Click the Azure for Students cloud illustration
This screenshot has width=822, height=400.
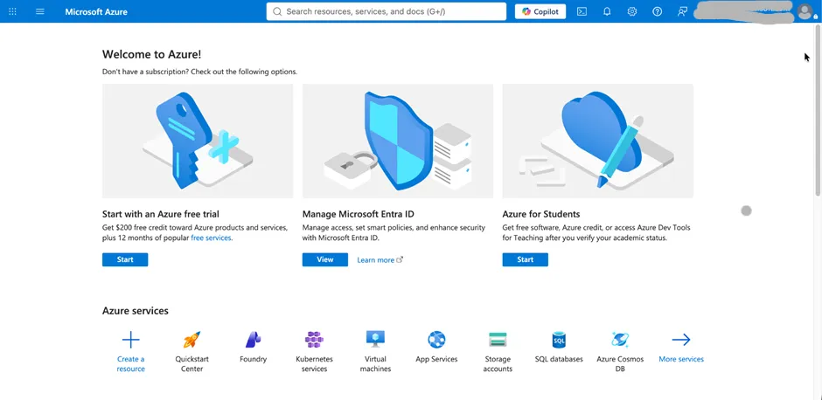coord(597,141)
